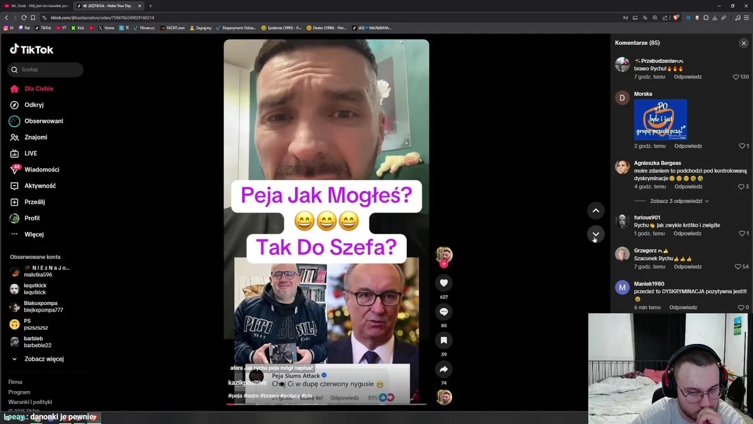Go back in browser
Screen dimensions: 753x424
click(x=6, y=18)
